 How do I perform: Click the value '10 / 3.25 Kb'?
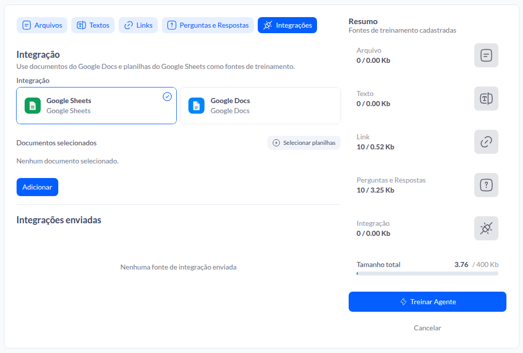pos(376,190)
